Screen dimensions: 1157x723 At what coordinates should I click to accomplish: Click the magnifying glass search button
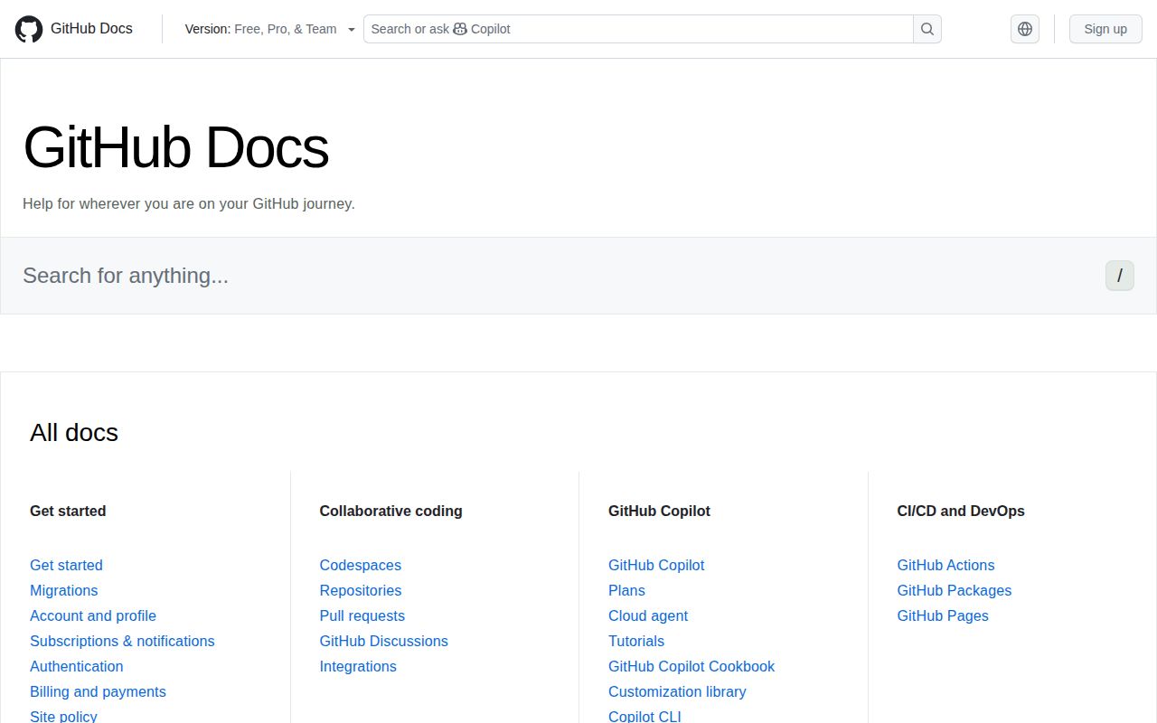point(927,29)
